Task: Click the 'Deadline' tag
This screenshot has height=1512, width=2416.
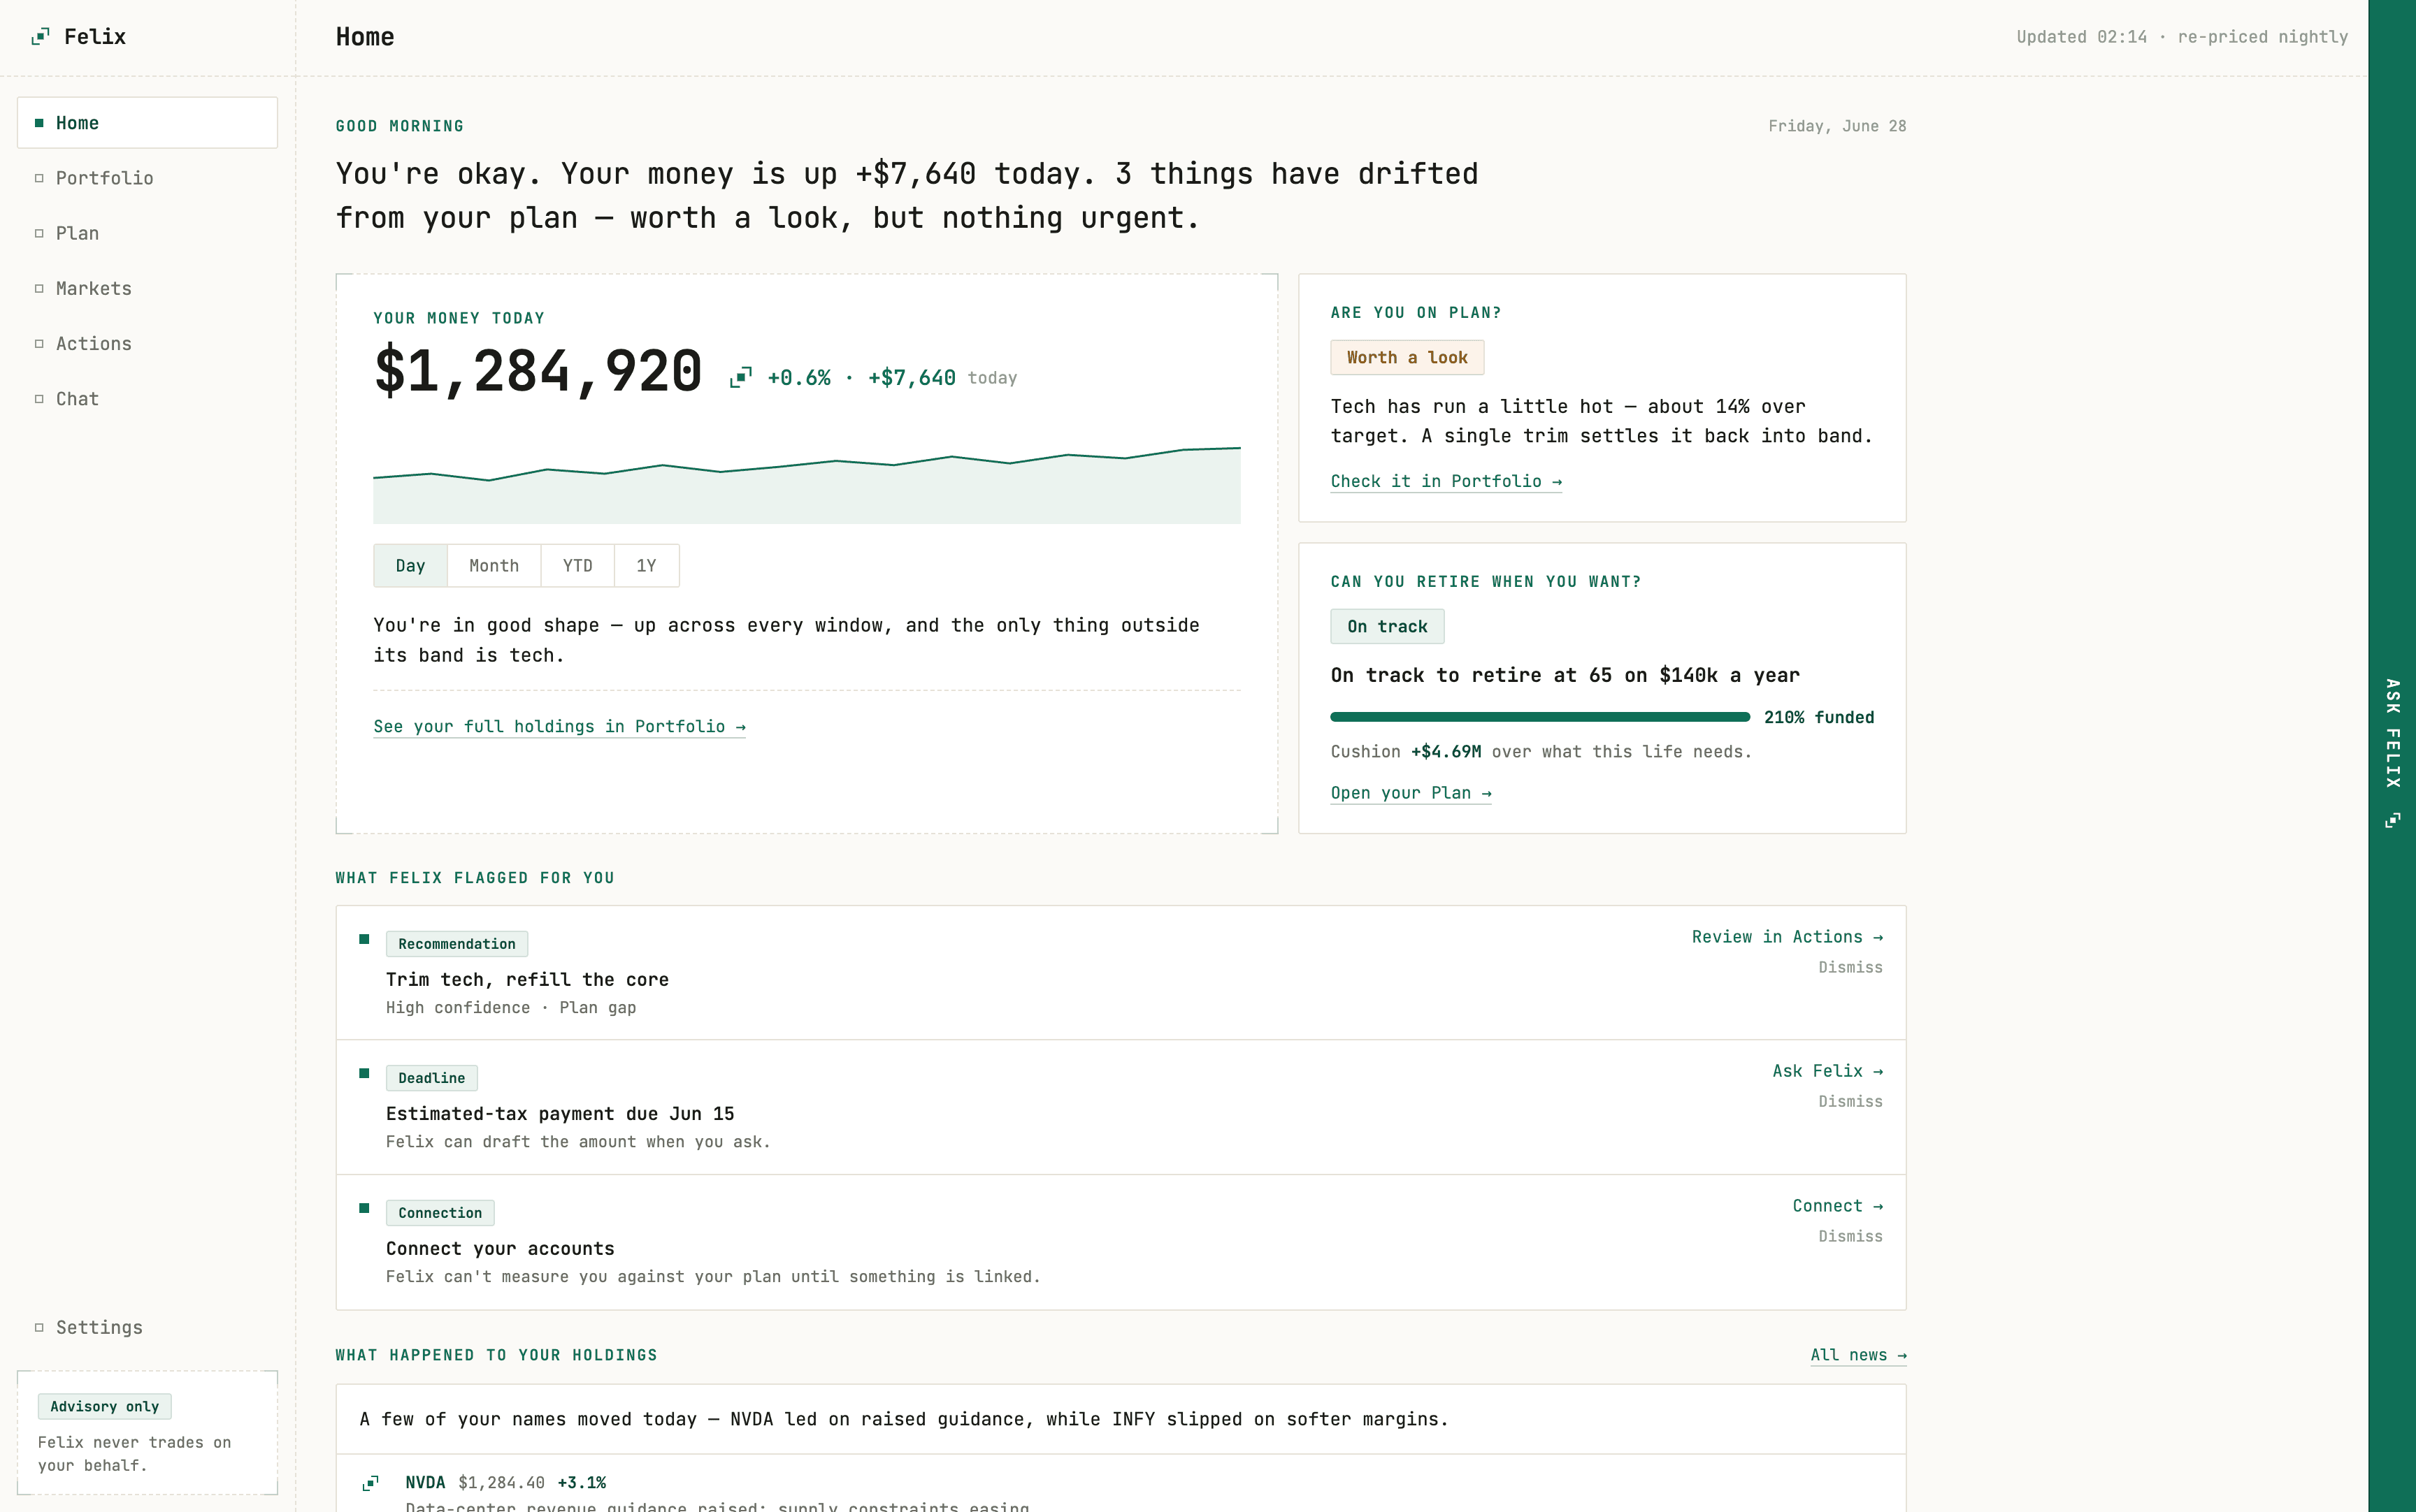Action: 431,1078
